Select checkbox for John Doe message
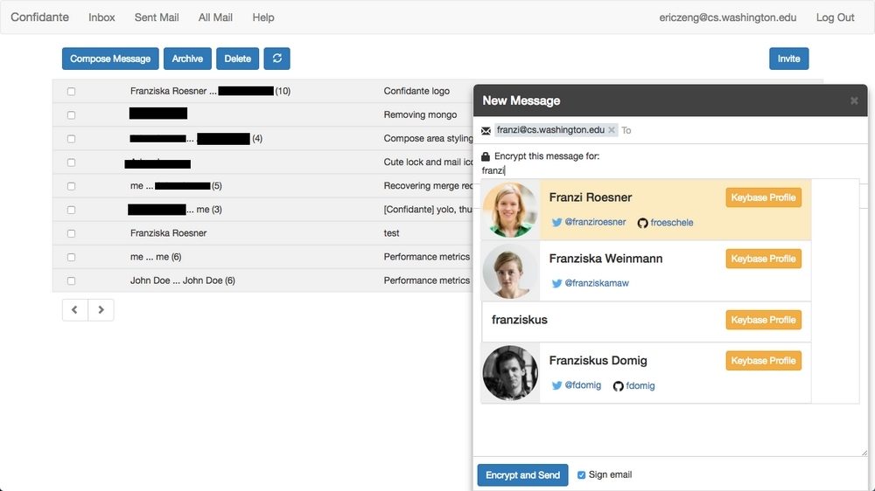 point(71,280)
